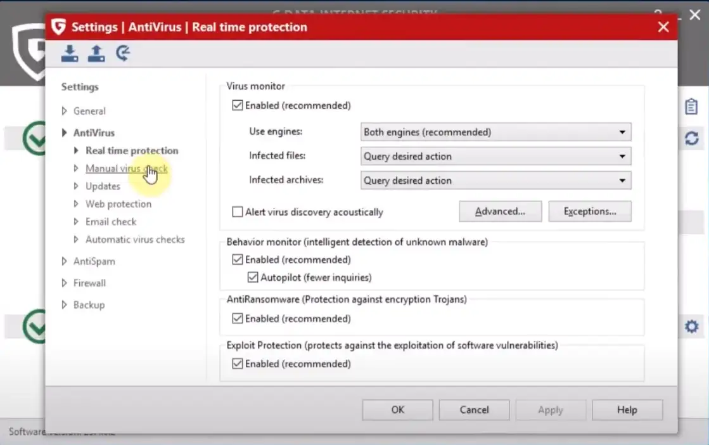Viewport: 709px width, 445px height.
Task: Click the clipboard icon on the right edge
Action: click(x=691, y=106)
